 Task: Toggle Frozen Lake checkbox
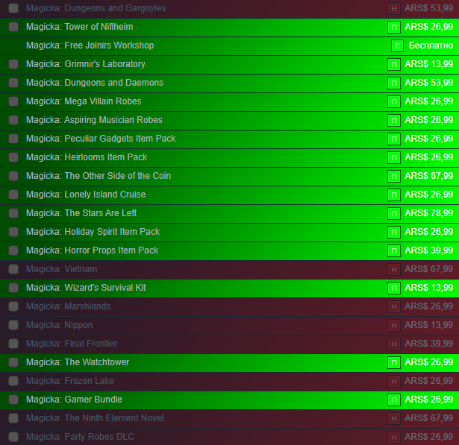[x=13, y=381]
